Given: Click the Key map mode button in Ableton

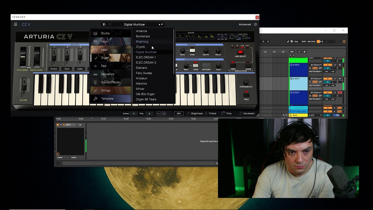Looking at the screenshot, I should coord(296,41).
